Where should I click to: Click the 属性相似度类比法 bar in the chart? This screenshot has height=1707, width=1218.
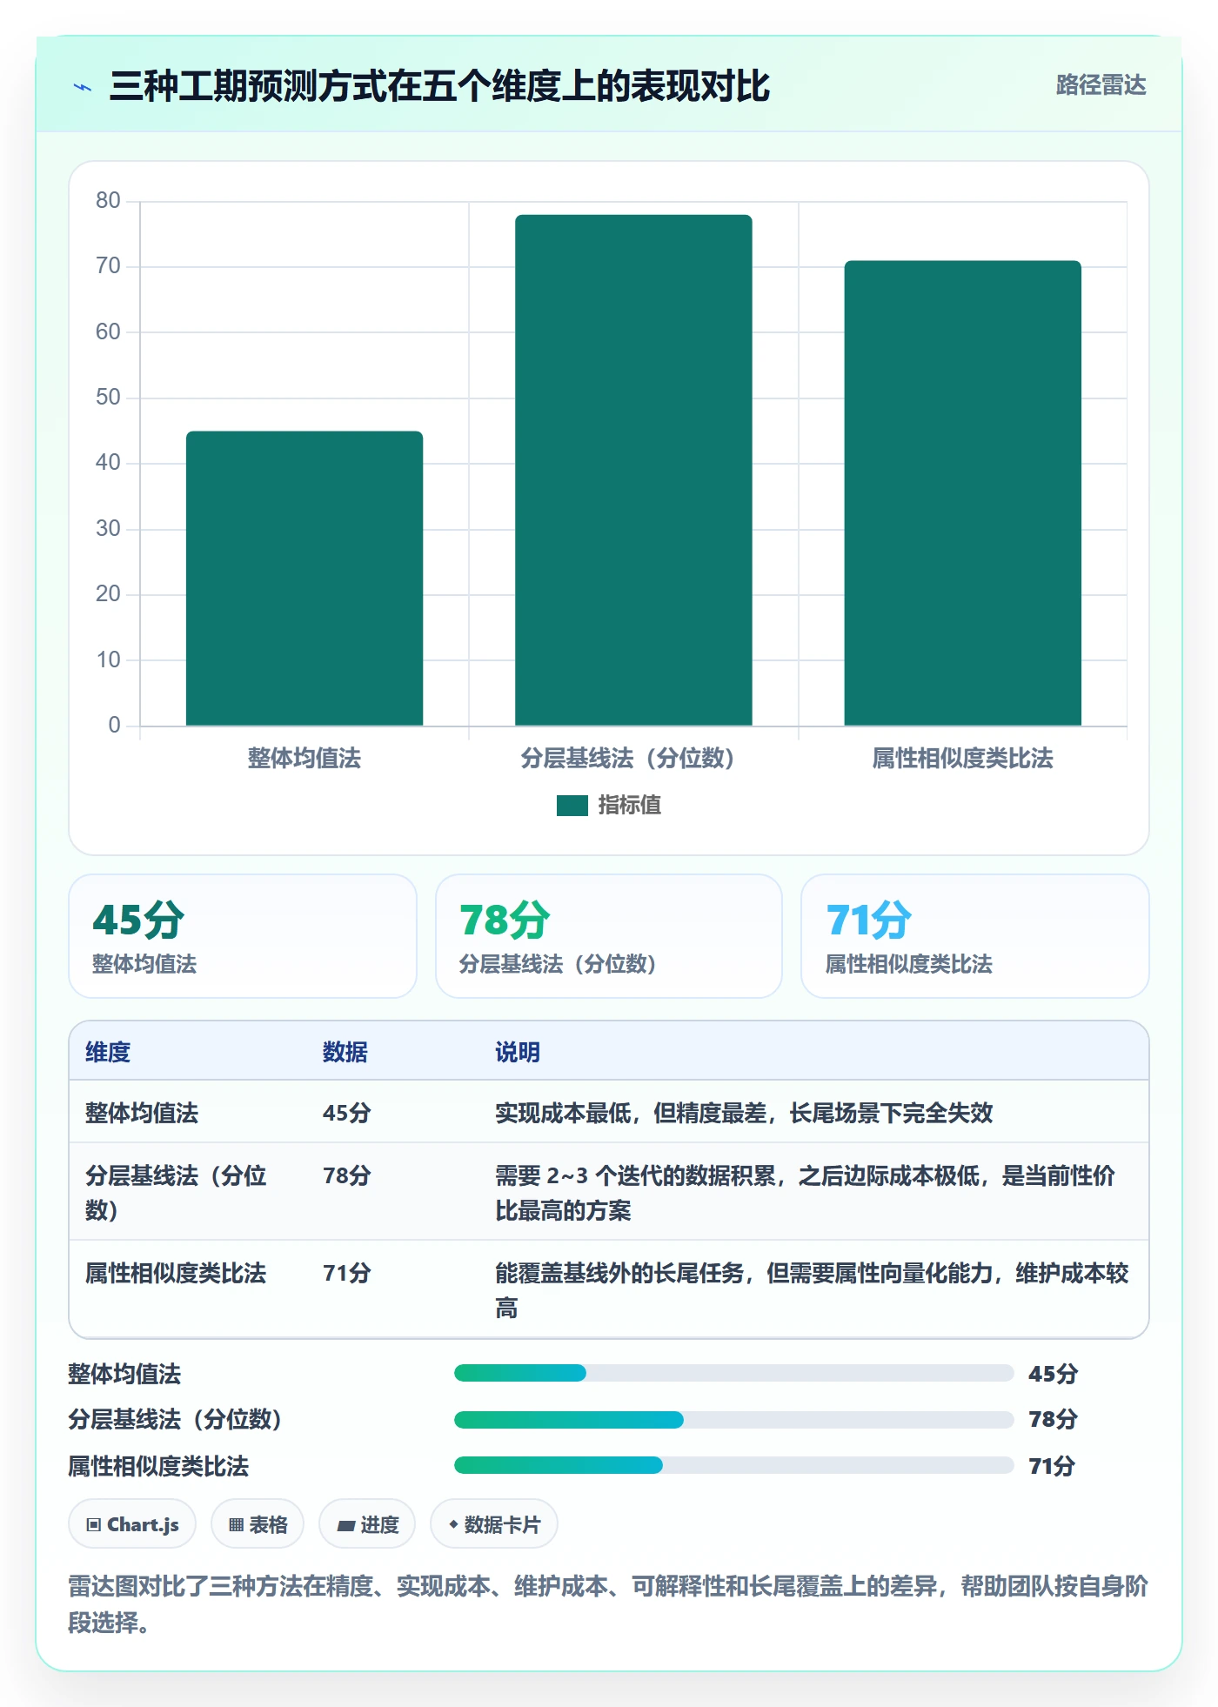[962, 492]
